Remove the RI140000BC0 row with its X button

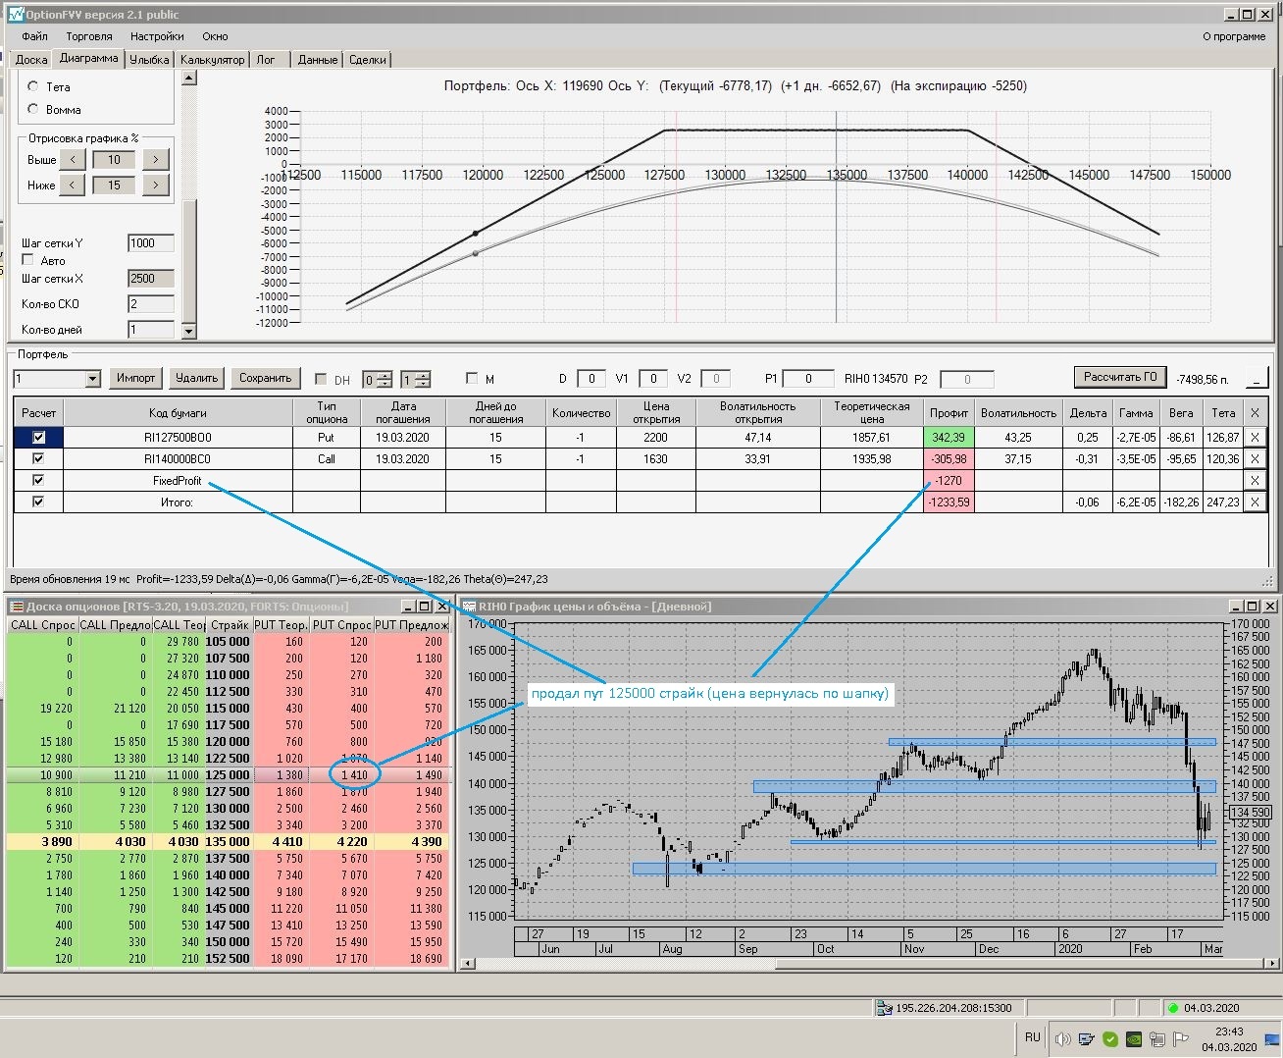(x=1255, y=459)
